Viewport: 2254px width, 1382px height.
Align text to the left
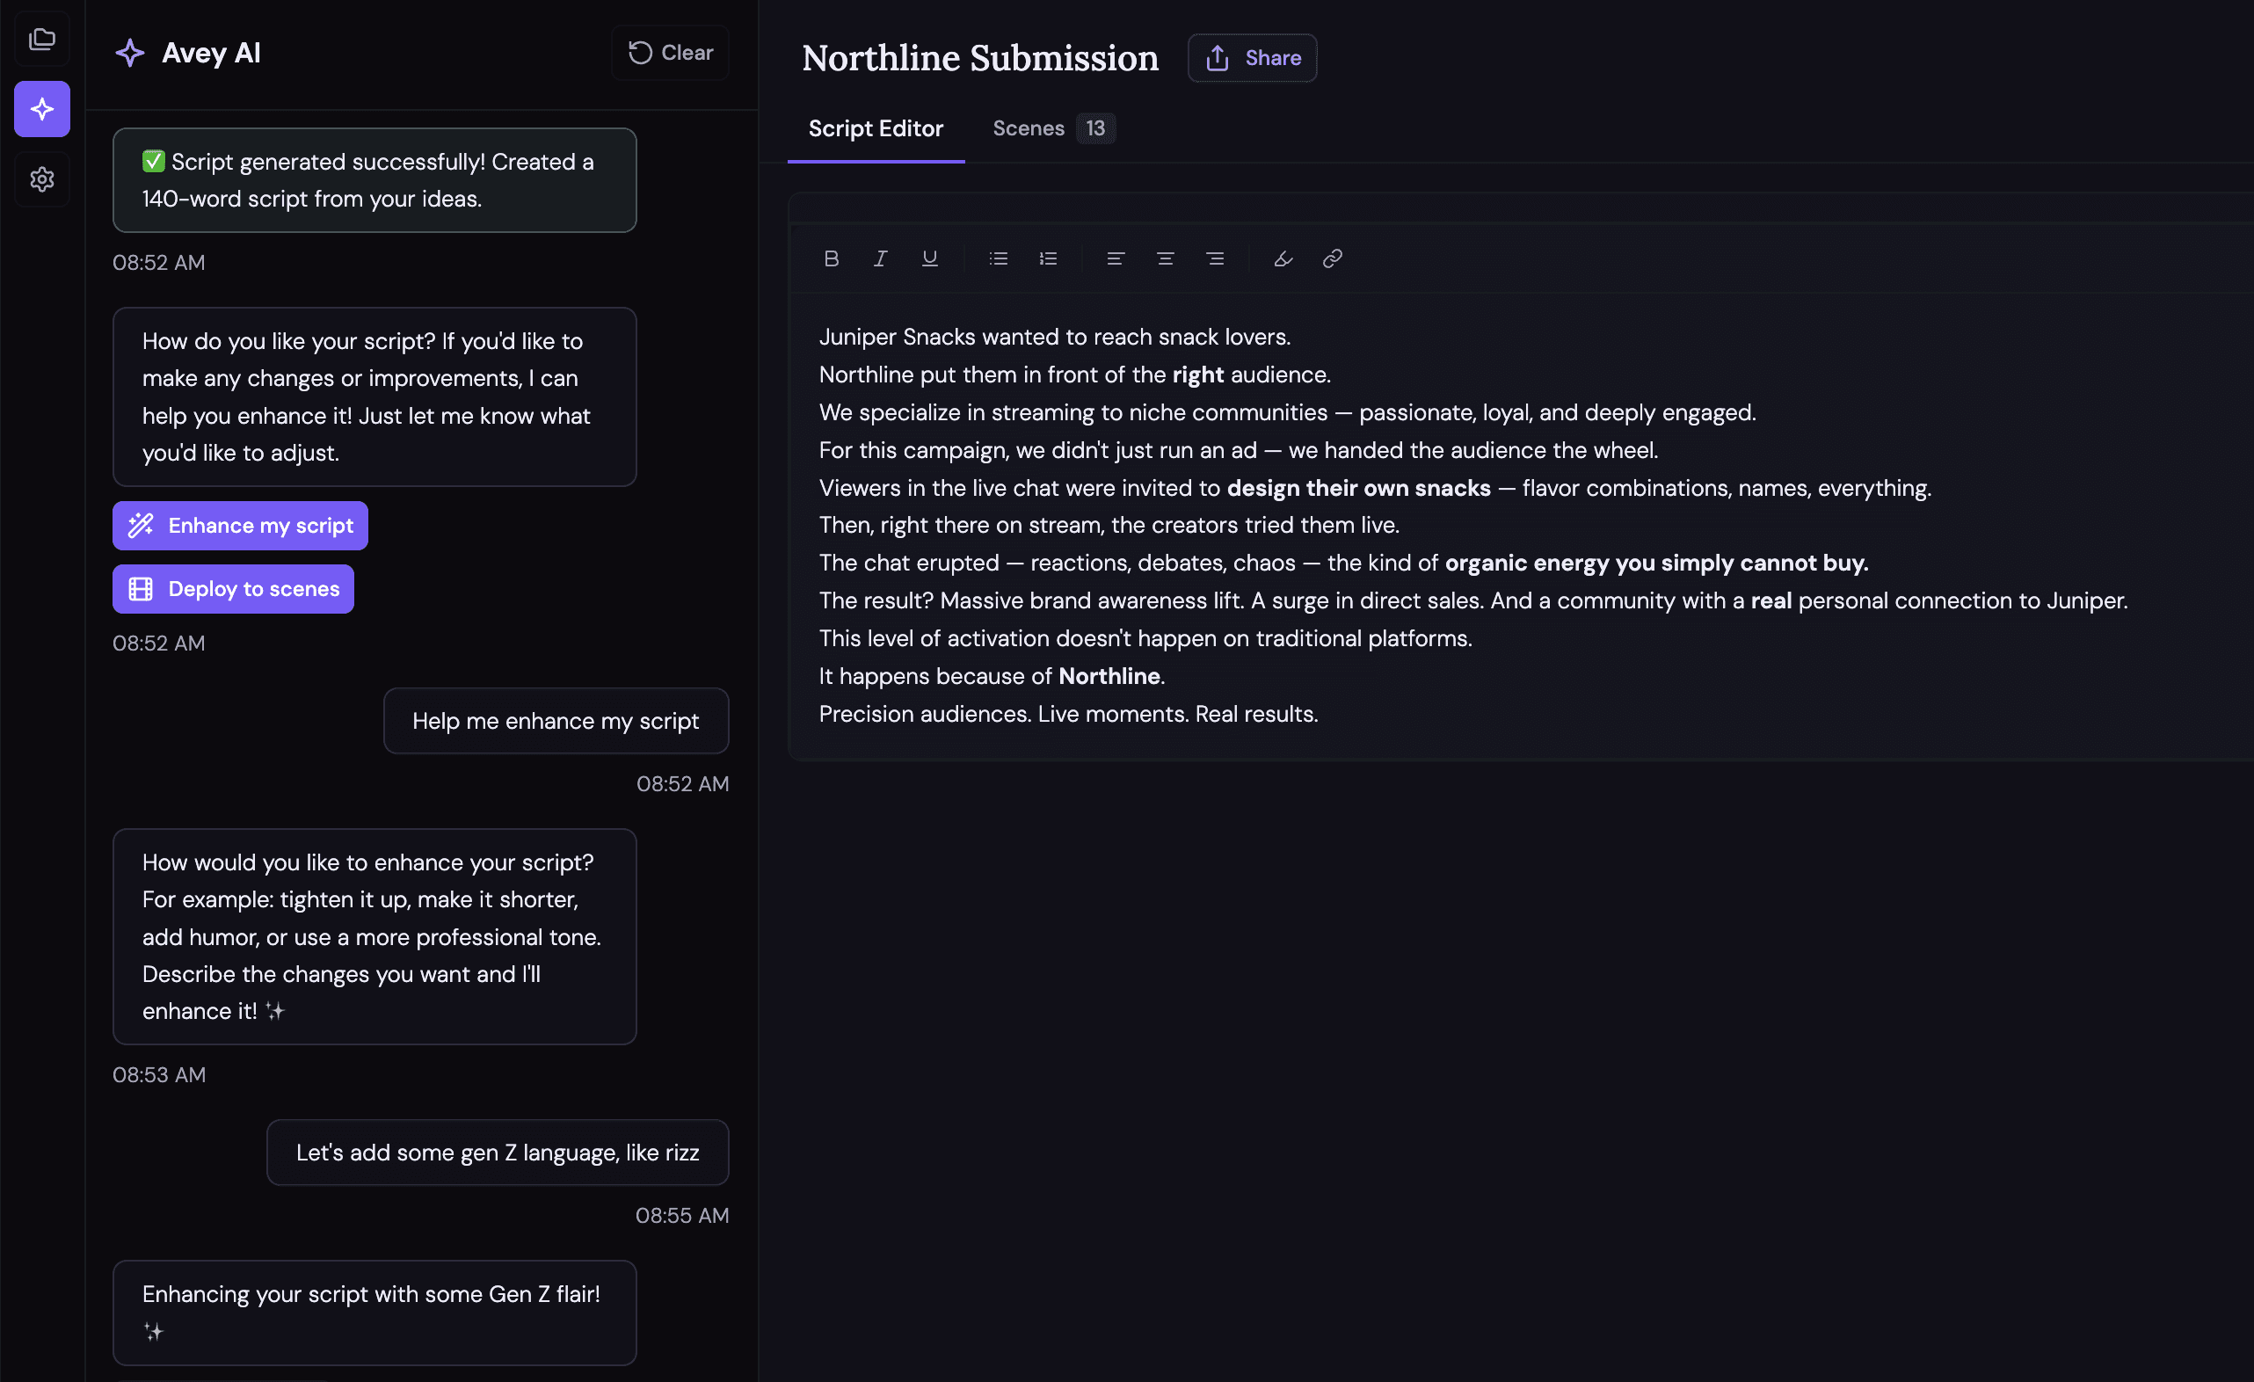[x=1115, y=258]
